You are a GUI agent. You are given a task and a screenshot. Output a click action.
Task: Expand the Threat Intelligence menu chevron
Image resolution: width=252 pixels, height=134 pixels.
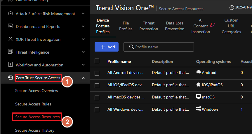tap(83, 52)
